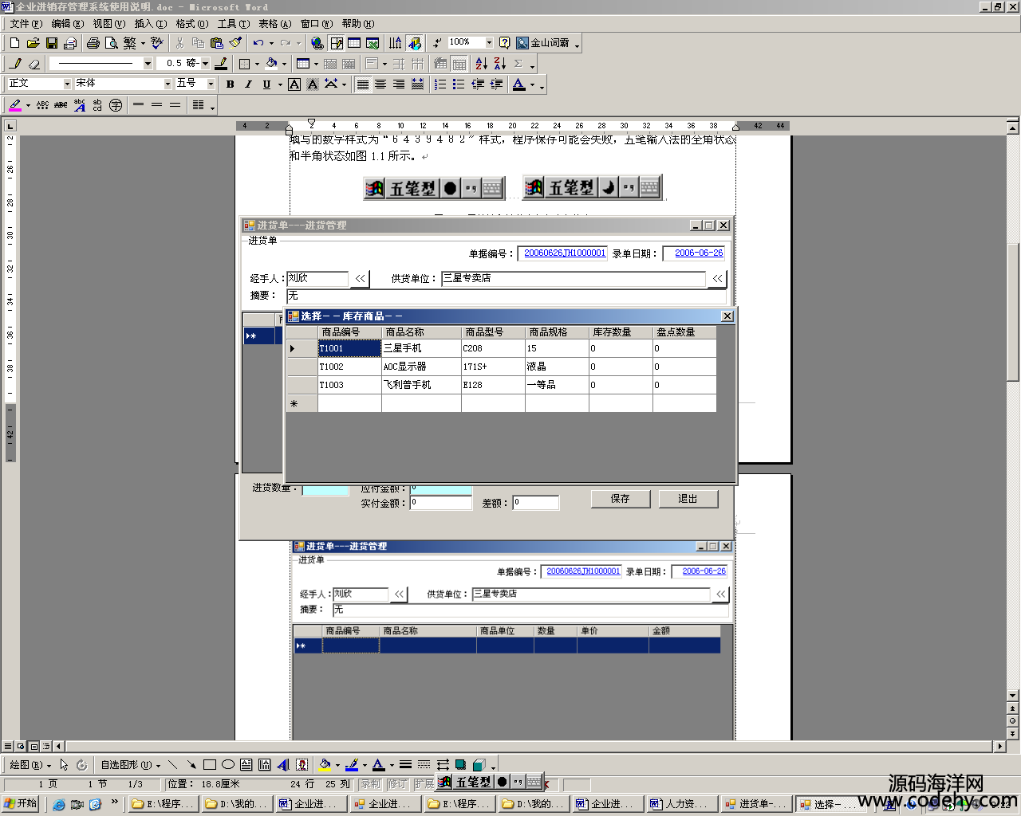Screen dimensions: 1021x816
Task: Click the Open file icon
Action: pyautogui.click(x=33, y=43)
